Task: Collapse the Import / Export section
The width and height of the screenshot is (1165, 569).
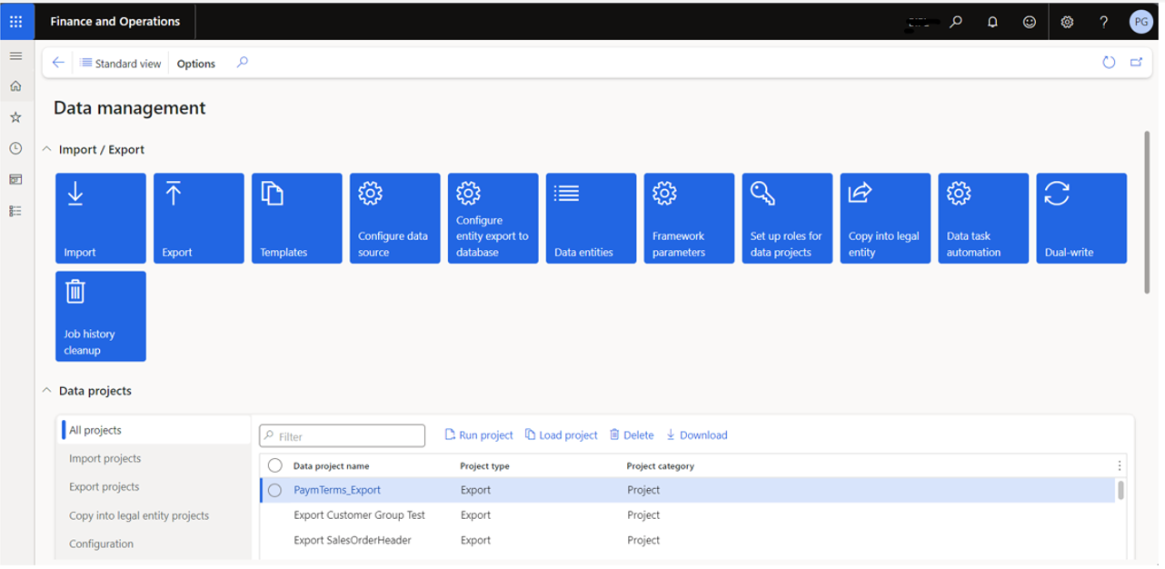Action: [47, 150]
